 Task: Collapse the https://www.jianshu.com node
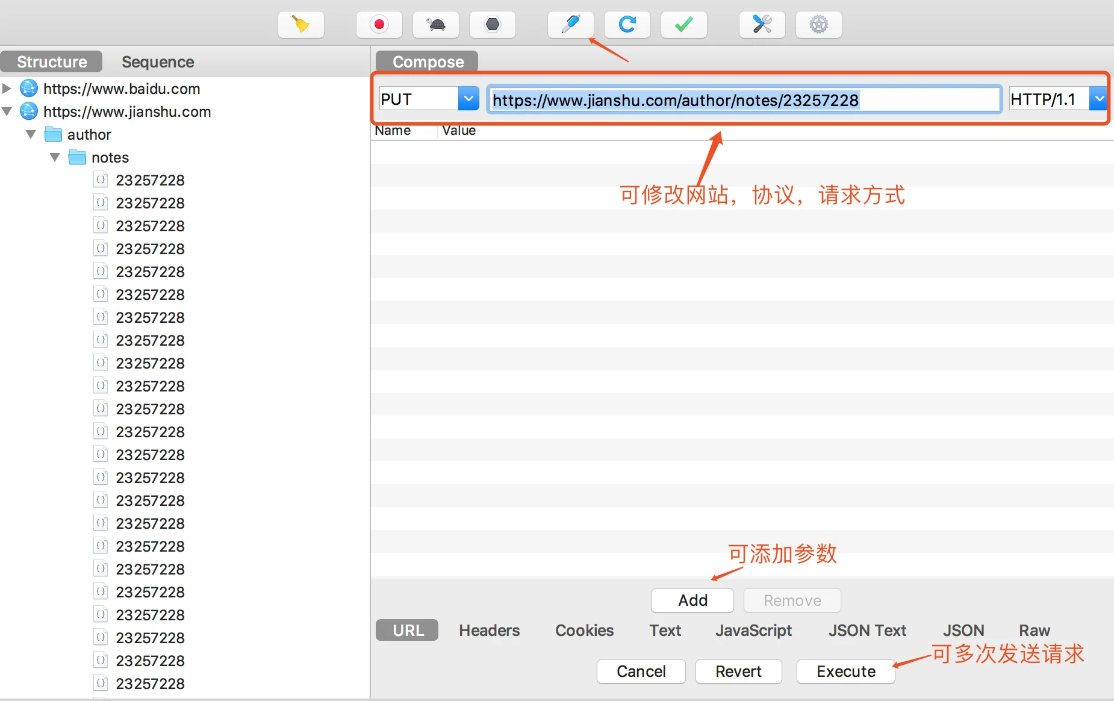point(7,111)
